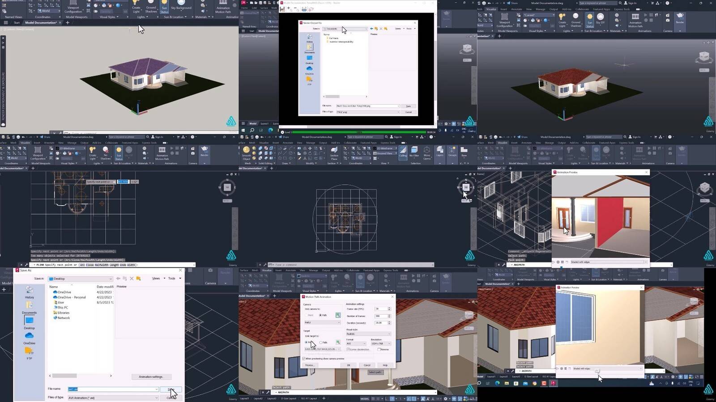Image resolution: width=716 pixels, height=402 pixels.
Task: Open Start tab in top-left window
Action: (x=17, y=22)
